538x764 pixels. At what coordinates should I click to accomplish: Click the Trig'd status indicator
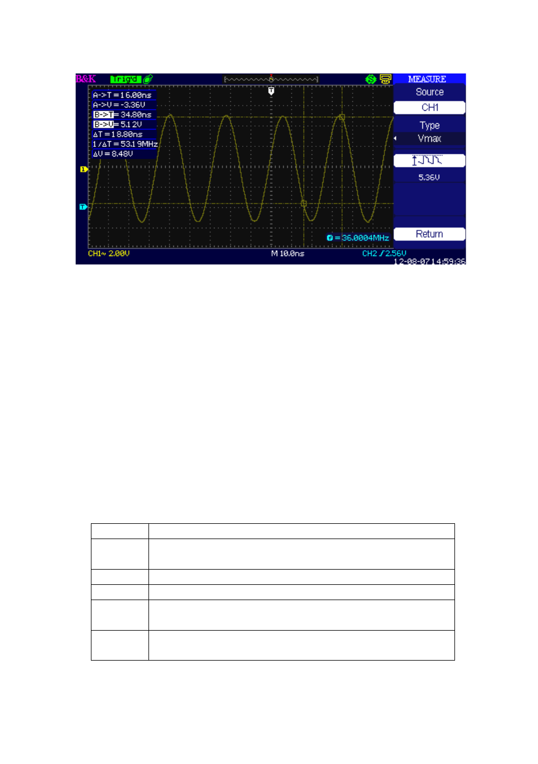[125, 79]
